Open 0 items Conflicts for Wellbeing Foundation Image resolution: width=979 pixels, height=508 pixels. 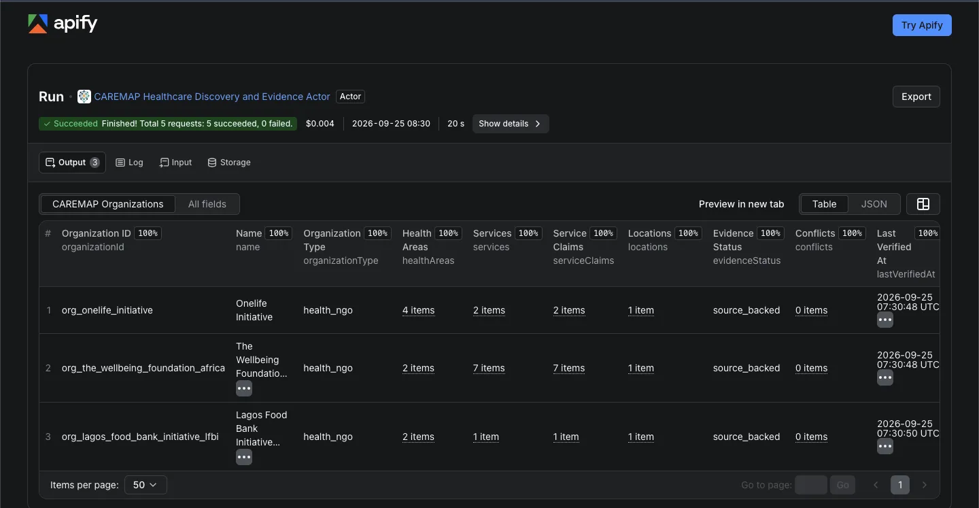(x=811, y=368)
